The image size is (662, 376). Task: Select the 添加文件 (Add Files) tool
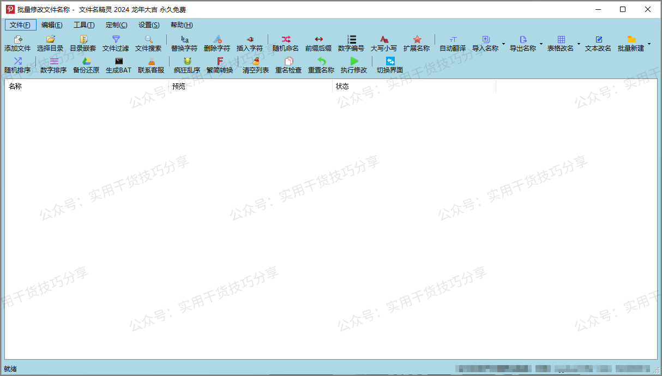pyautogui.click(x=17, y=44)
